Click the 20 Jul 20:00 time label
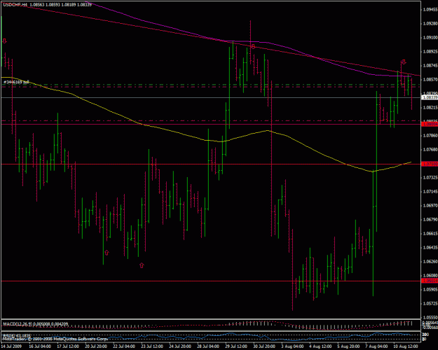Viewport: 438px width, 350px height. (x=96, y=346)
